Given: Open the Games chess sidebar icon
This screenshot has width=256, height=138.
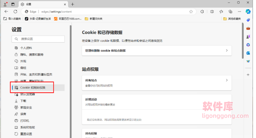Looking at the screenshot, I should point(248,36).
